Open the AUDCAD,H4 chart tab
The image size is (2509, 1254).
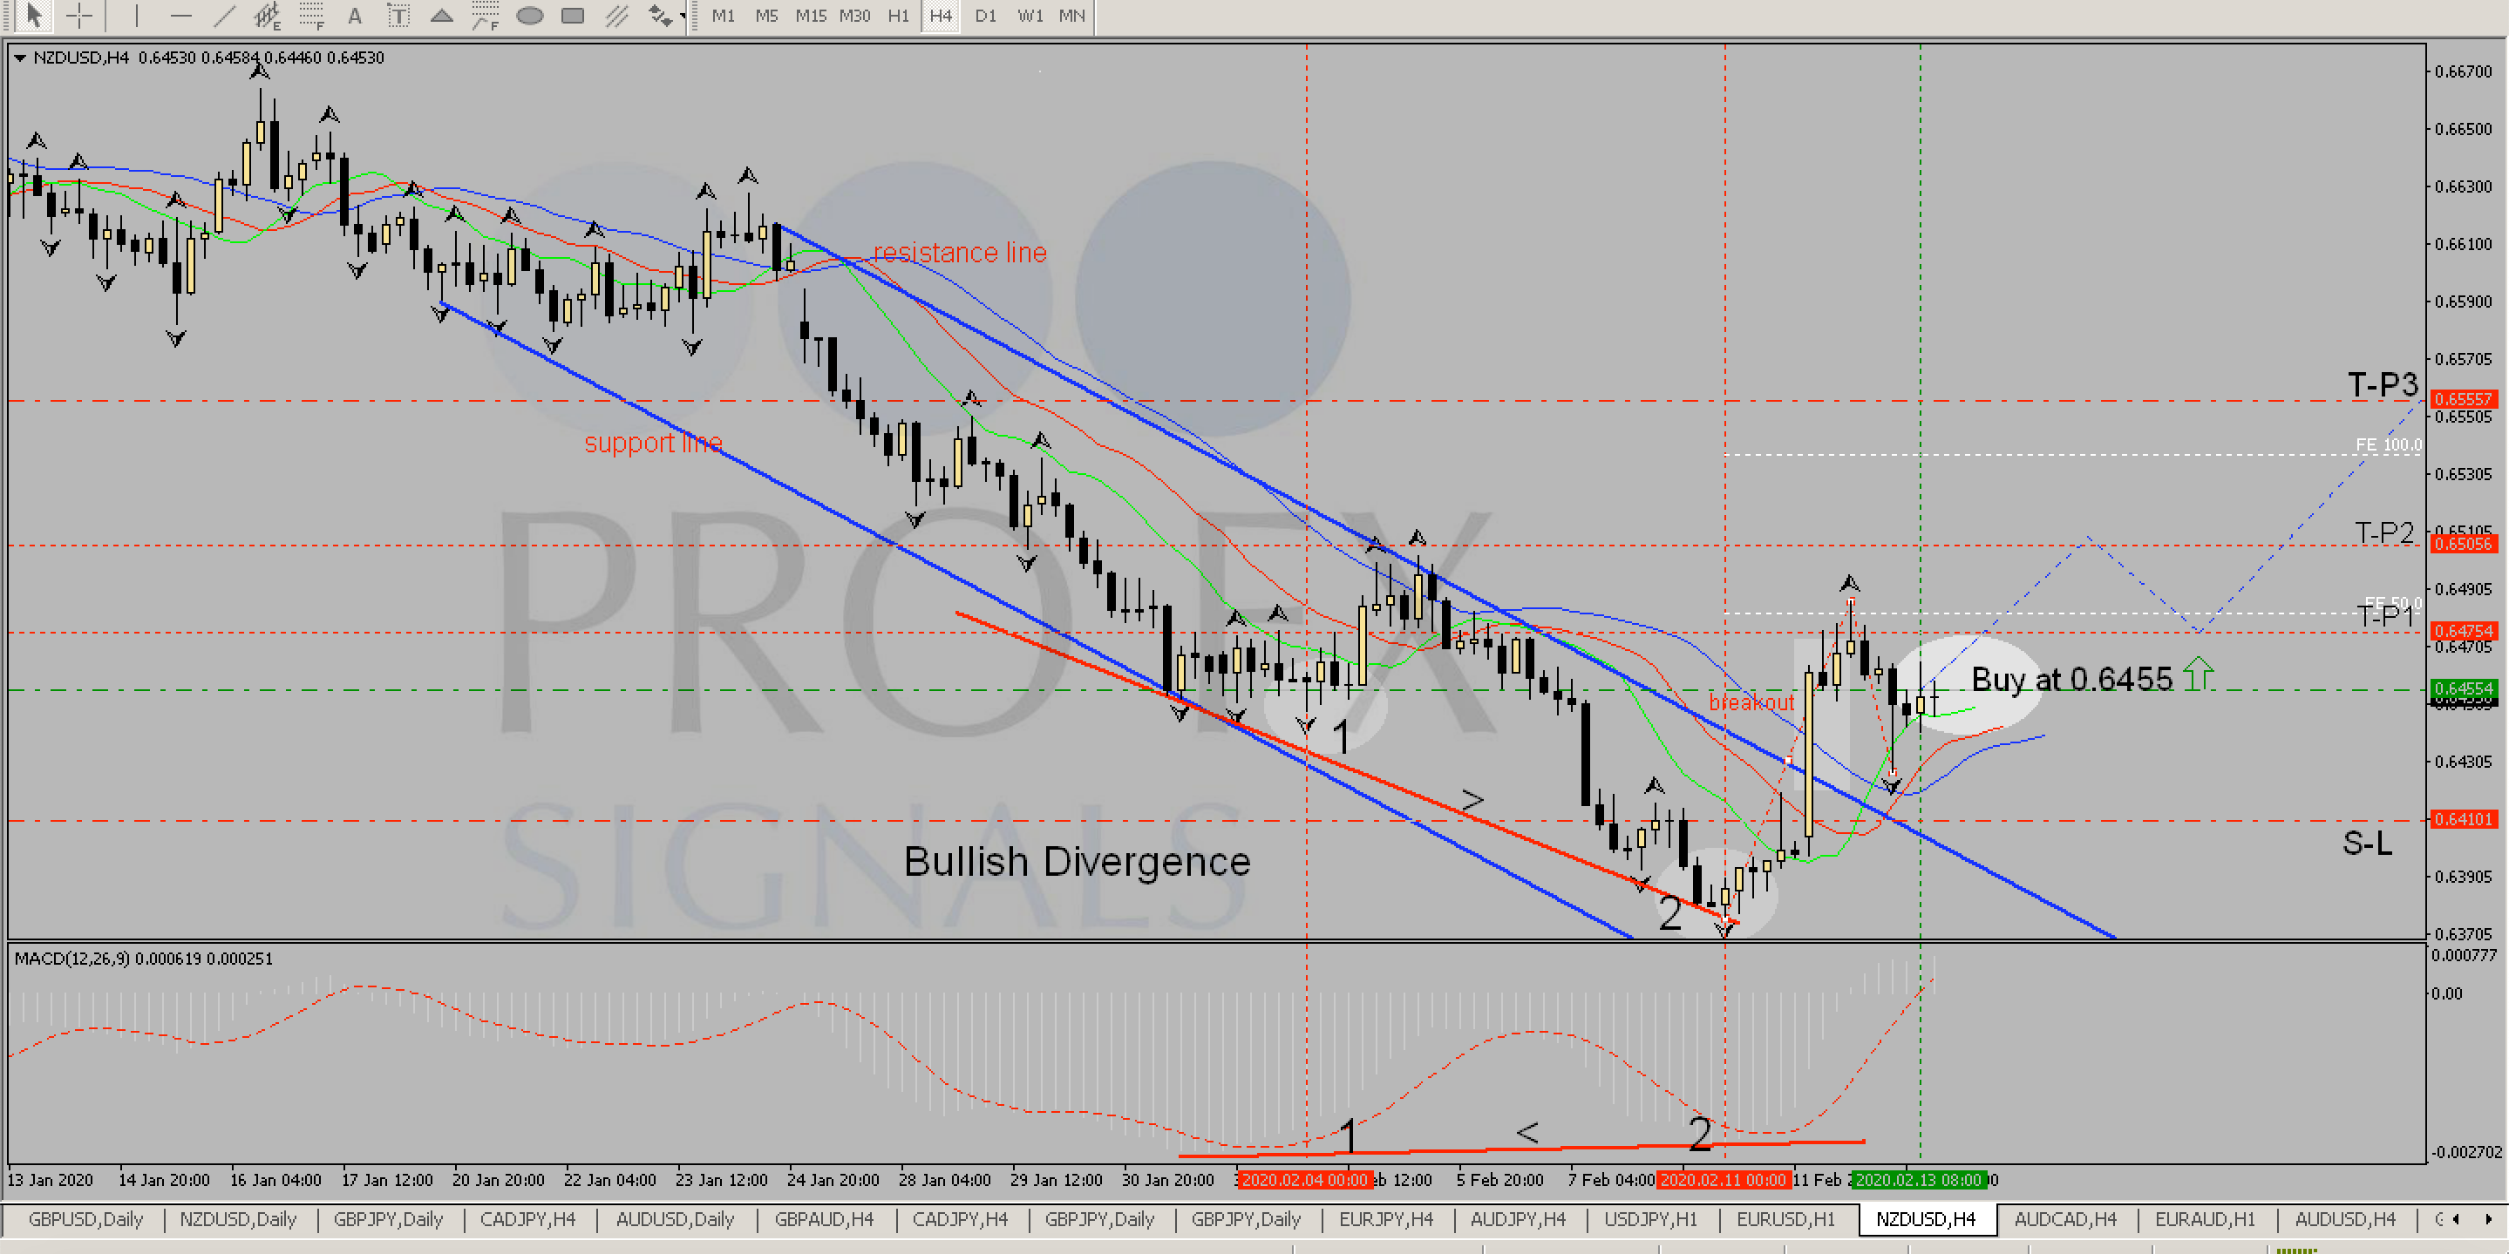point(2065,1219)
